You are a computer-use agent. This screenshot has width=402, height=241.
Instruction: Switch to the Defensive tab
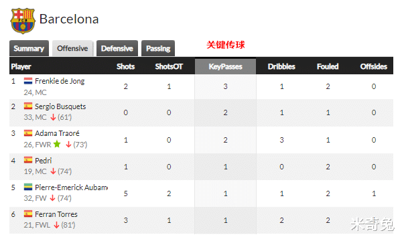click(x=117, y=48)
